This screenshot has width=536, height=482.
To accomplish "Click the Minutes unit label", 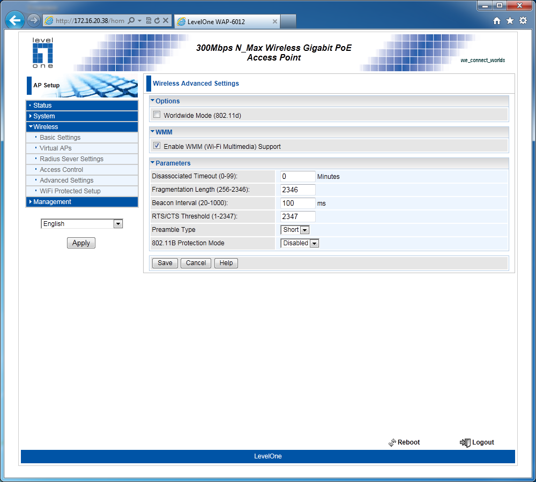I will pyautogui.click(x=328, y=177).
